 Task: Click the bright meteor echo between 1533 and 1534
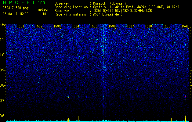69,97
